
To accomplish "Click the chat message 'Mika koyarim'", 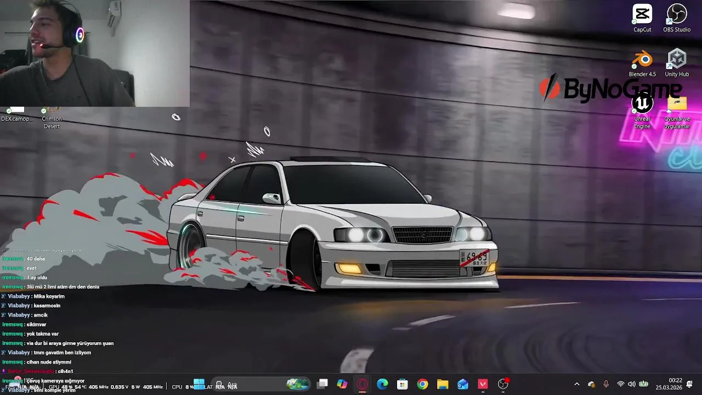I will tap(49, 296).
